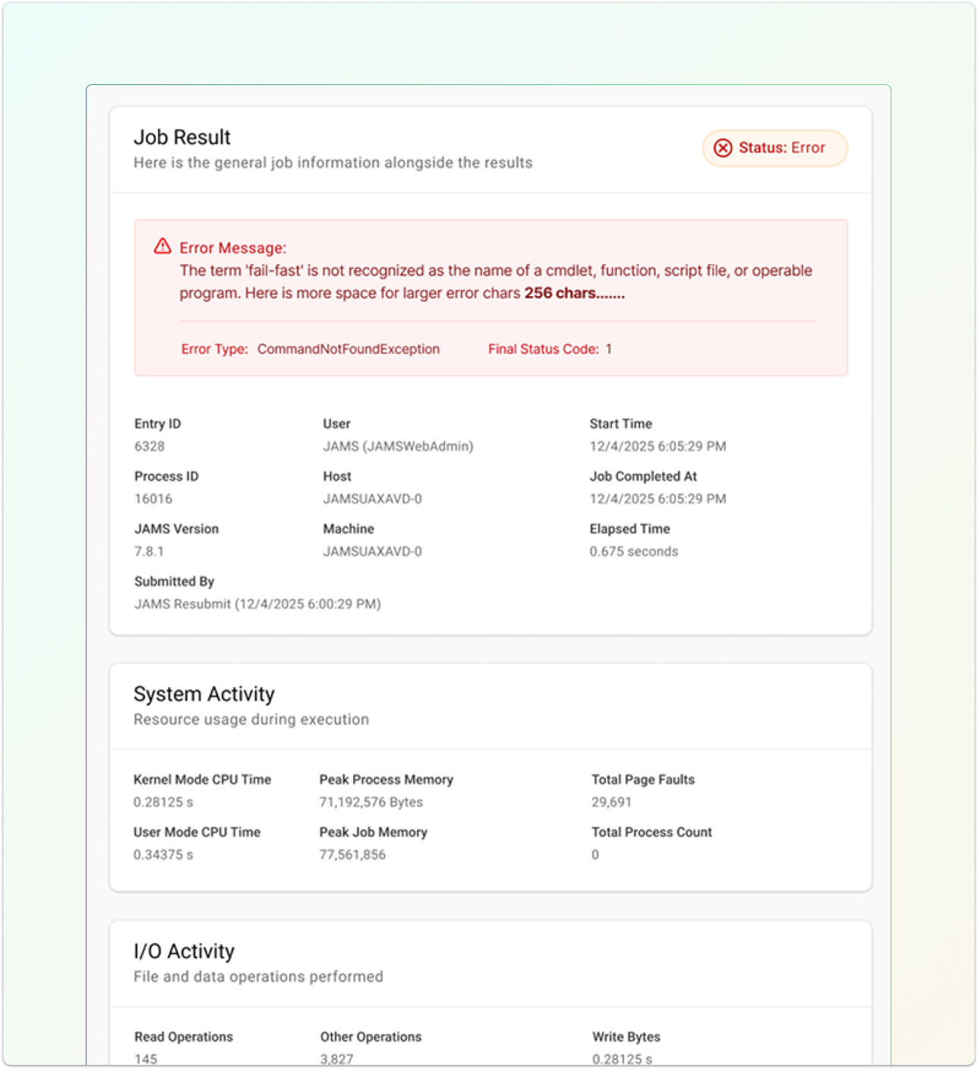The image size is (978, 1069).
Task: Select the 'System Activity' section heading
Action: click(204, 694)
